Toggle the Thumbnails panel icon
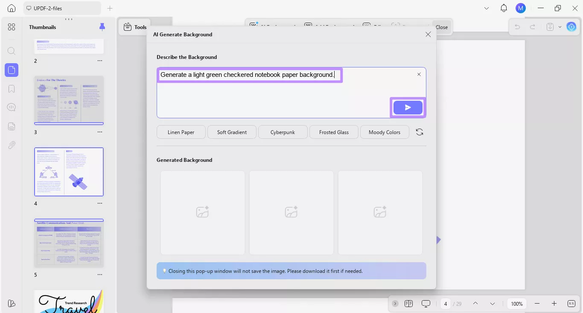This screenshot has width=583, height=313. click(12, 70)
